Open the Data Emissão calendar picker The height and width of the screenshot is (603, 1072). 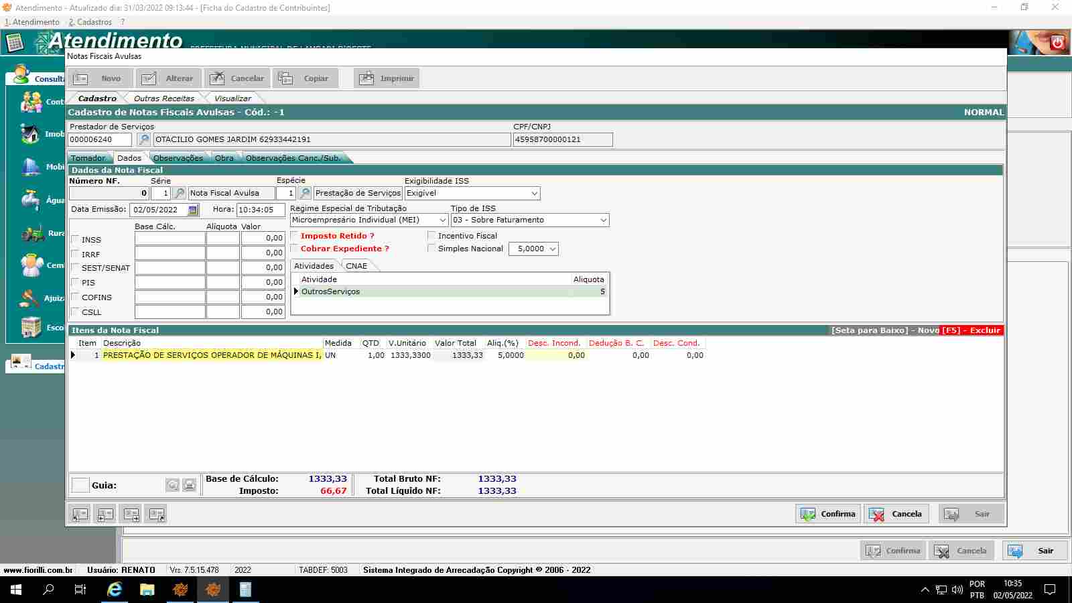tap(193, 210)
